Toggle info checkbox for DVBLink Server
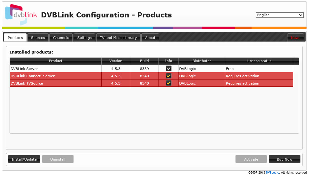This screenshot has height=178, width=310. click(168, 68)
